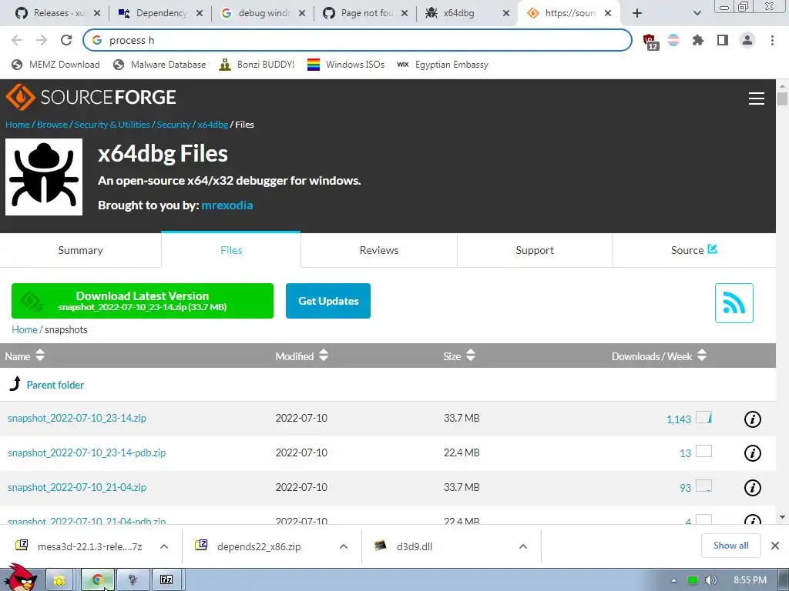Sort the list by Name
Viewport: 789px width, 591px height.
point(25,356)
